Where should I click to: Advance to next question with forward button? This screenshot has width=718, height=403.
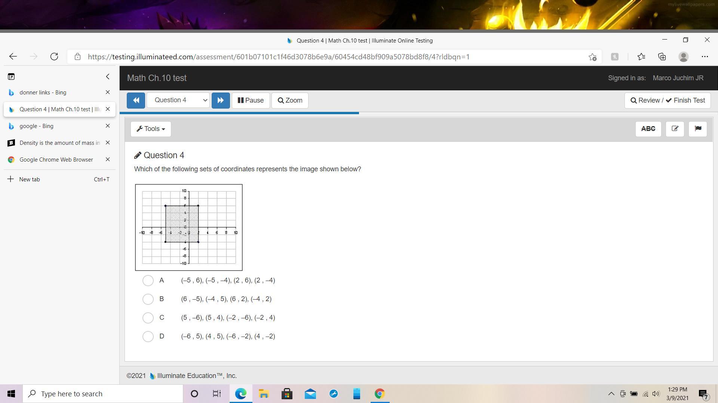point(221,100)
